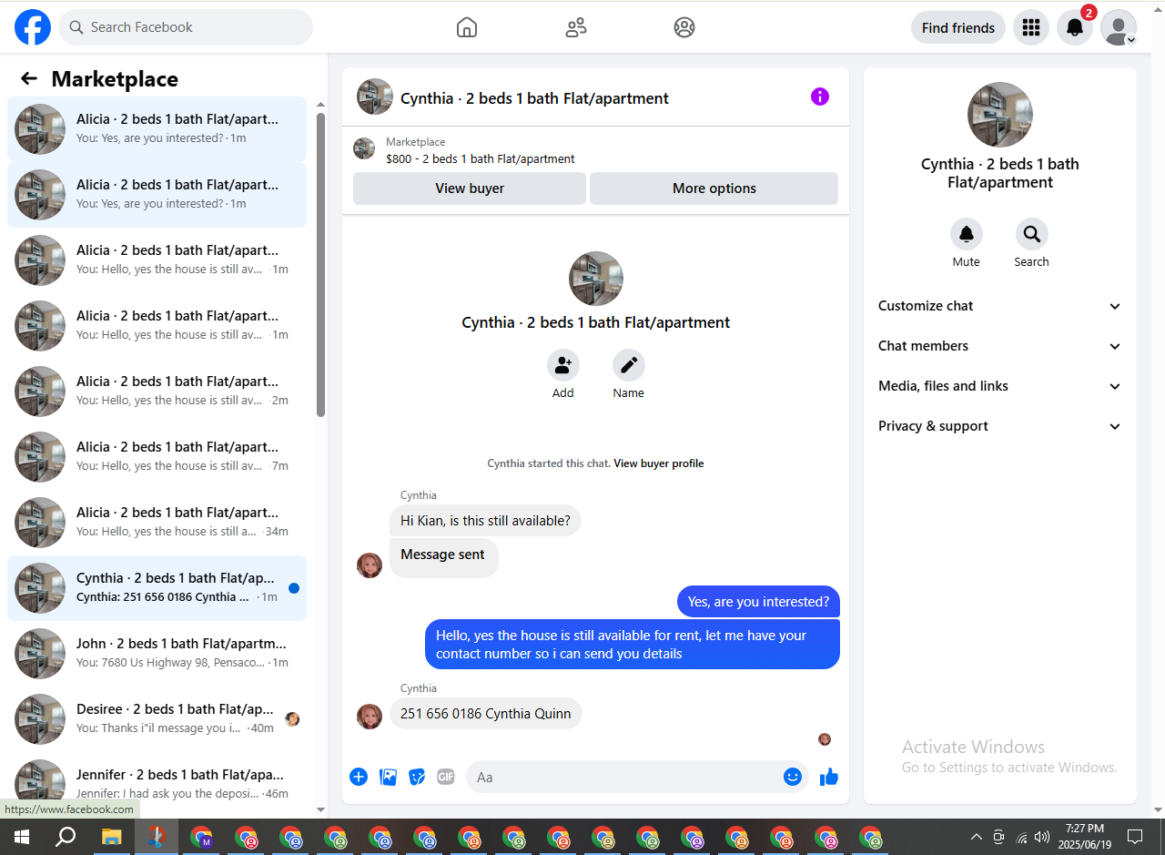Click the Facebook logo
Viewport: 1165px width, 855px height.
coord(33,27)
